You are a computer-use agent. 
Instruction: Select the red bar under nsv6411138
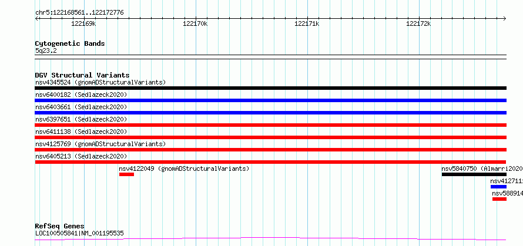point(270,137)
